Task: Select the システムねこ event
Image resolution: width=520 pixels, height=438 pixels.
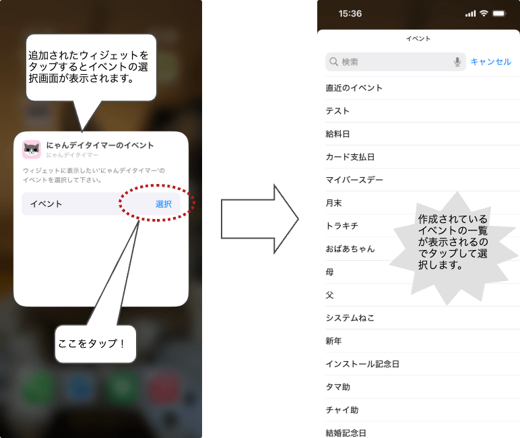Action: tap(350, 318)
